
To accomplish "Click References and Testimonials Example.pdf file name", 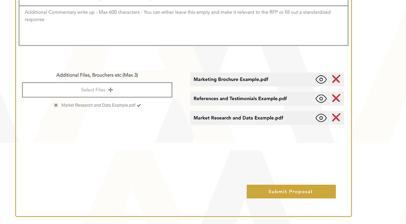I will tap(240, 98).
